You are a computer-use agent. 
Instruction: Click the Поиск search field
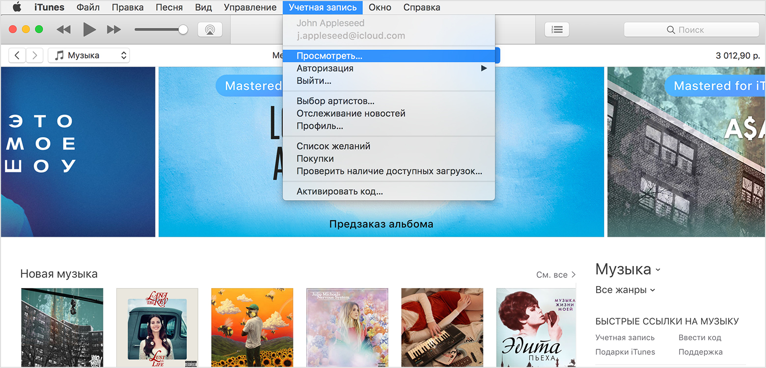(691, 30)
